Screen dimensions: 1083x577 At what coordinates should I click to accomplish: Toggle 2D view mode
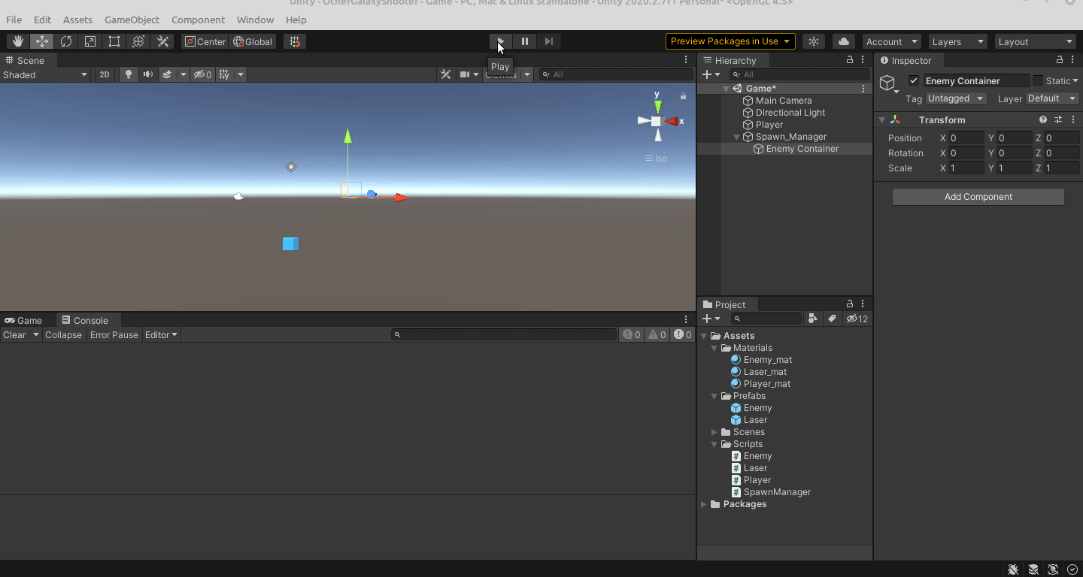(105, 74)
